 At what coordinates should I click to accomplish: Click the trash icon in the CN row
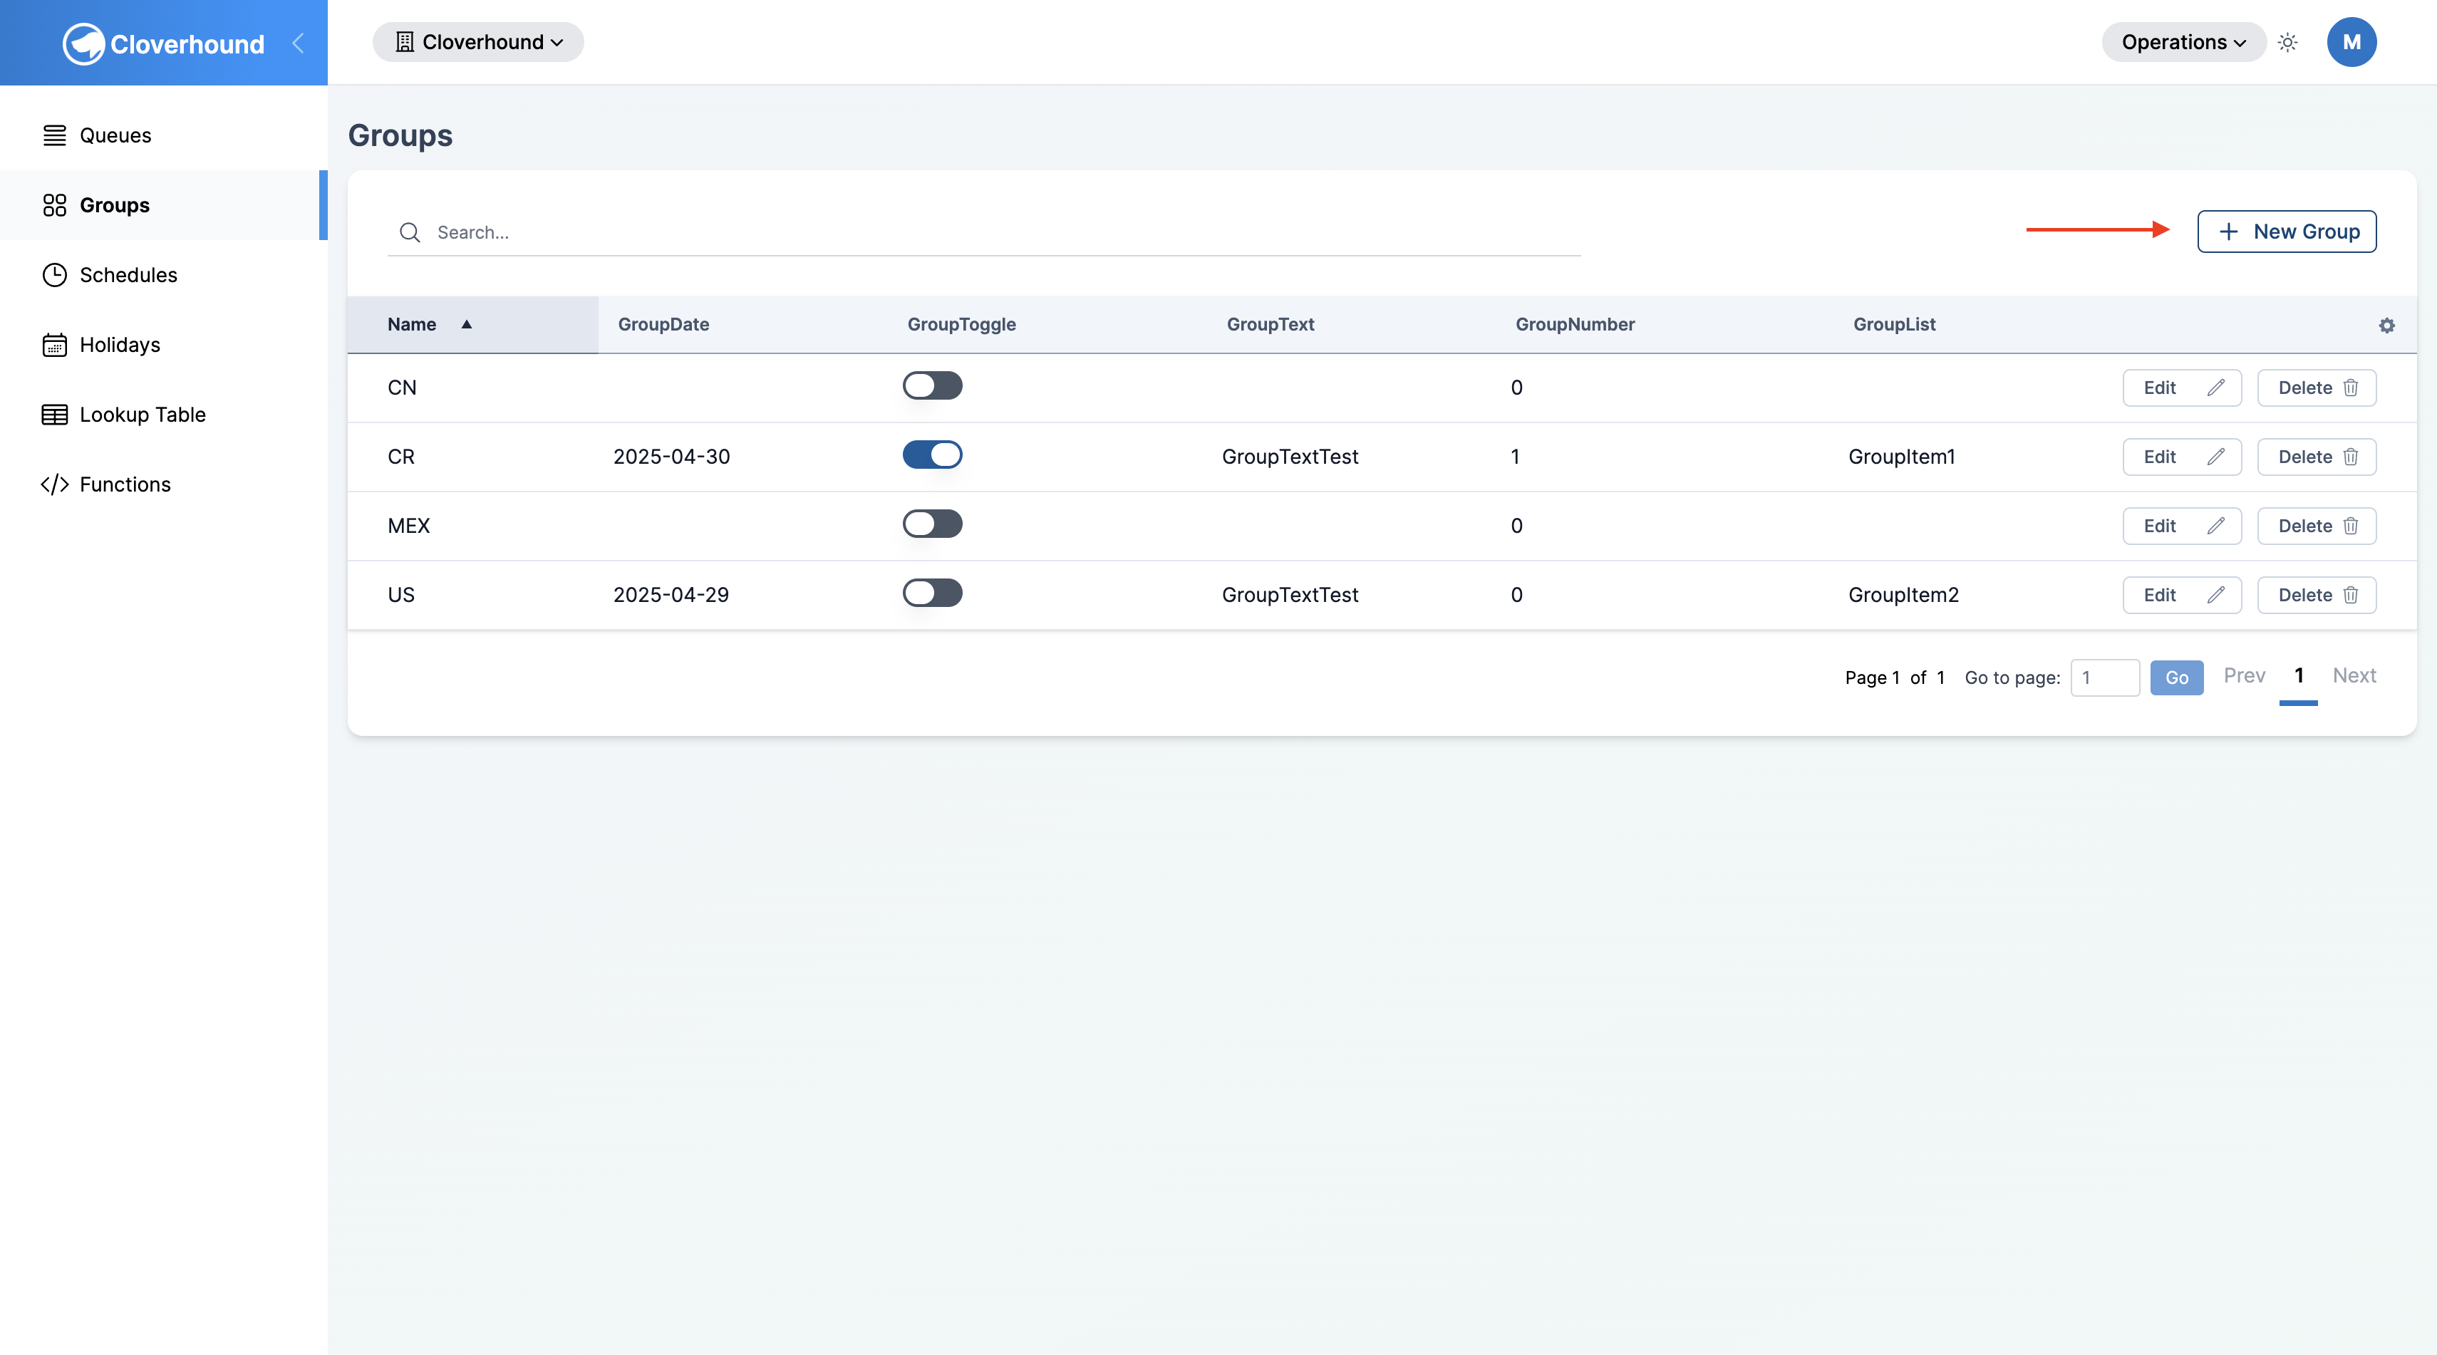[x=2351, y=388]
